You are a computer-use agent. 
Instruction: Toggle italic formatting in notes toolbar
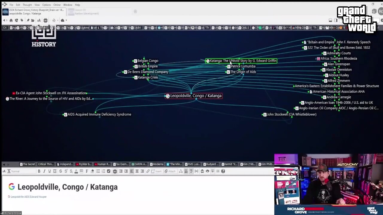click(44, 171)
